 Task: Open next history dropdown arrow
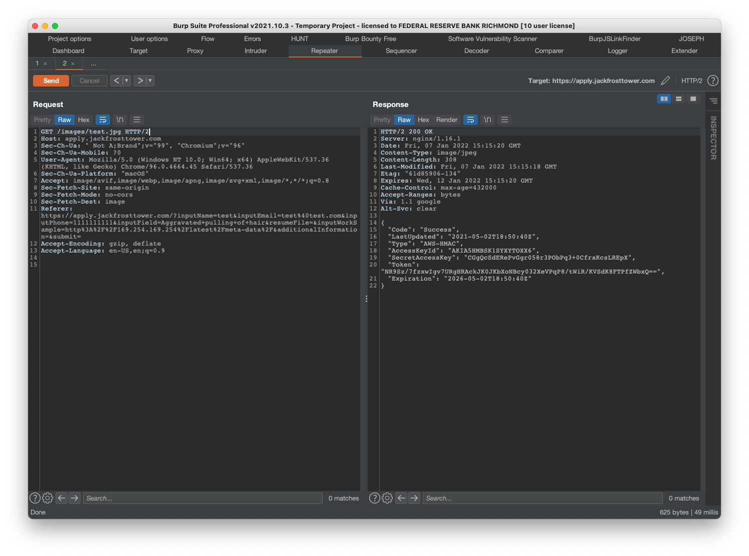click(150, 80)
